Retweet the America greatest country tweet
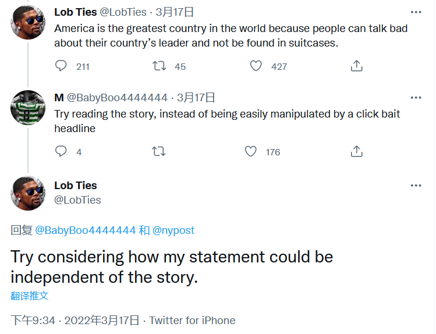Screen dimensions: 436x334 [x=159, y=66]
